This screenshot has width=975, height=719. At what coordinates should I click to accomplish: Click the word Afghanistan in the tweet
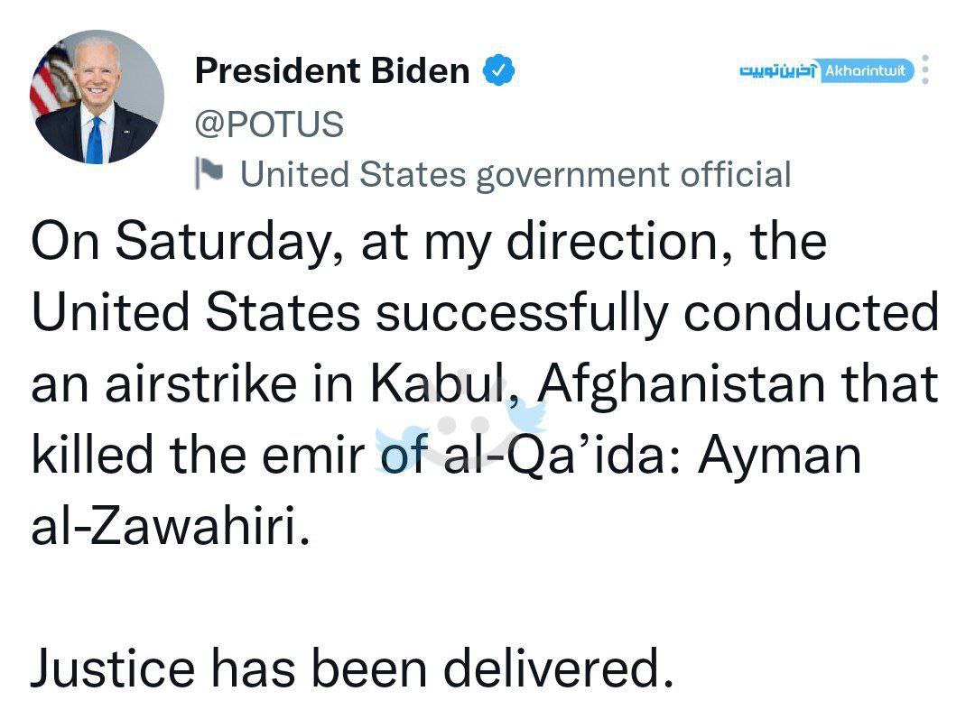coord(682,384)
